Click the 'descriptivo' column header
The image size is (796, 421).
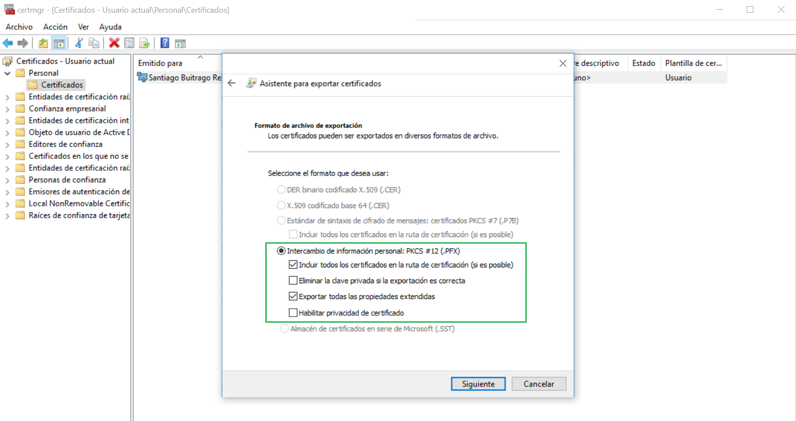[x=601, y=63]
